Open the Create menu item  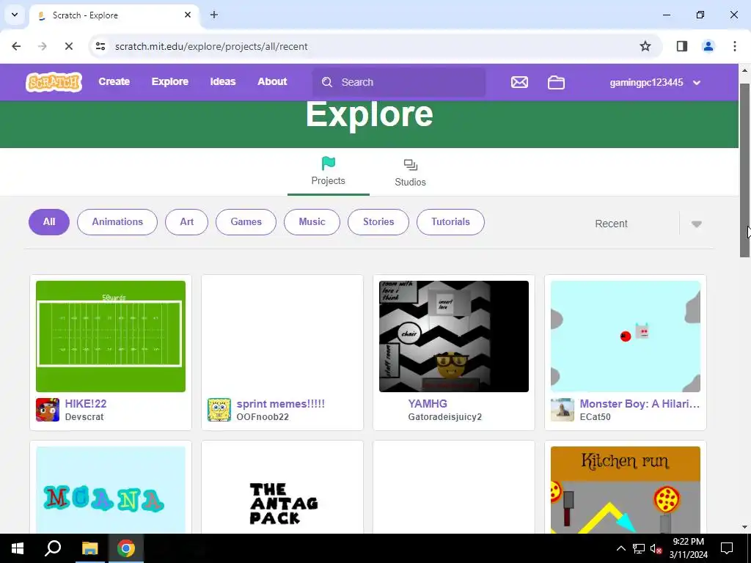click(114, 82)
